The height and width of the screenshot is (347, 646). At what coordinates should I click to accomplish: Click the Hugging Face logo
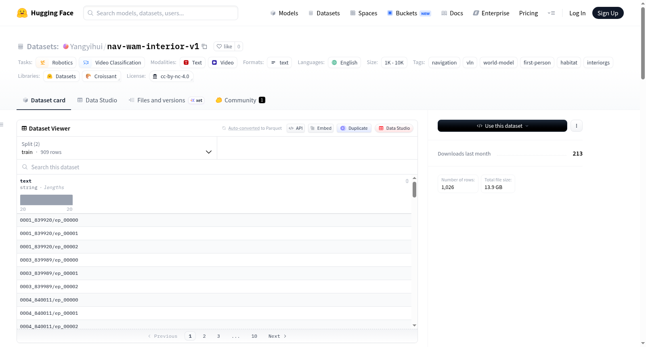45,13
